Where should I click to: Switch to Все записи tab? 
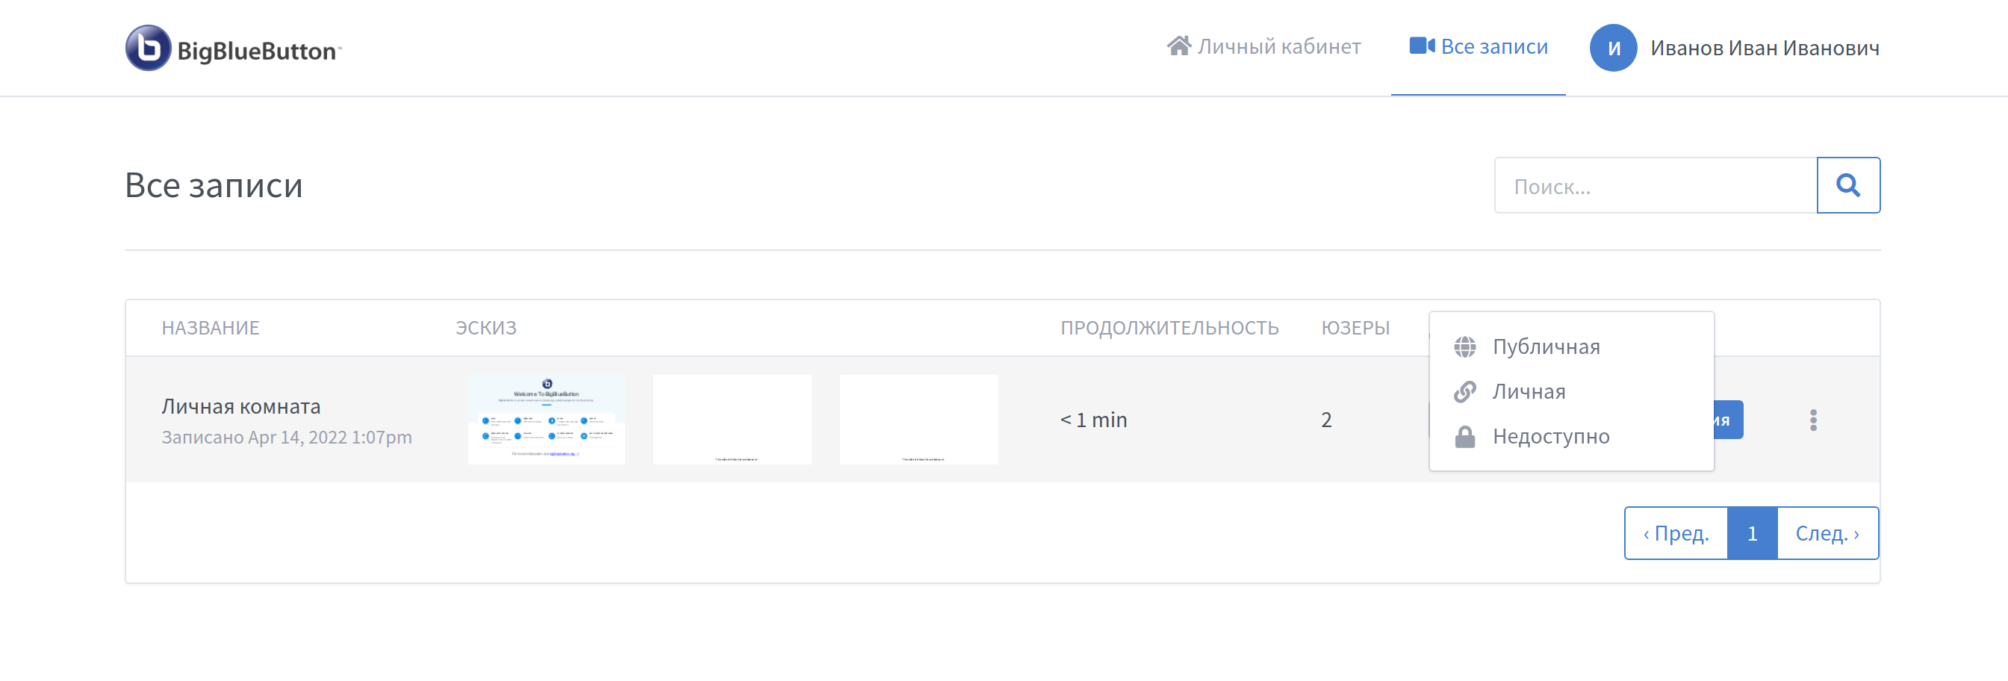click(1478, 47)
